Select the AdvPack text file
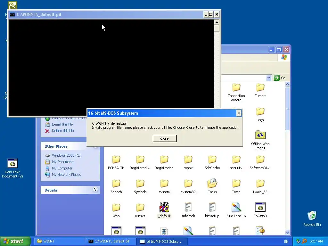 [x=188, y=210]
